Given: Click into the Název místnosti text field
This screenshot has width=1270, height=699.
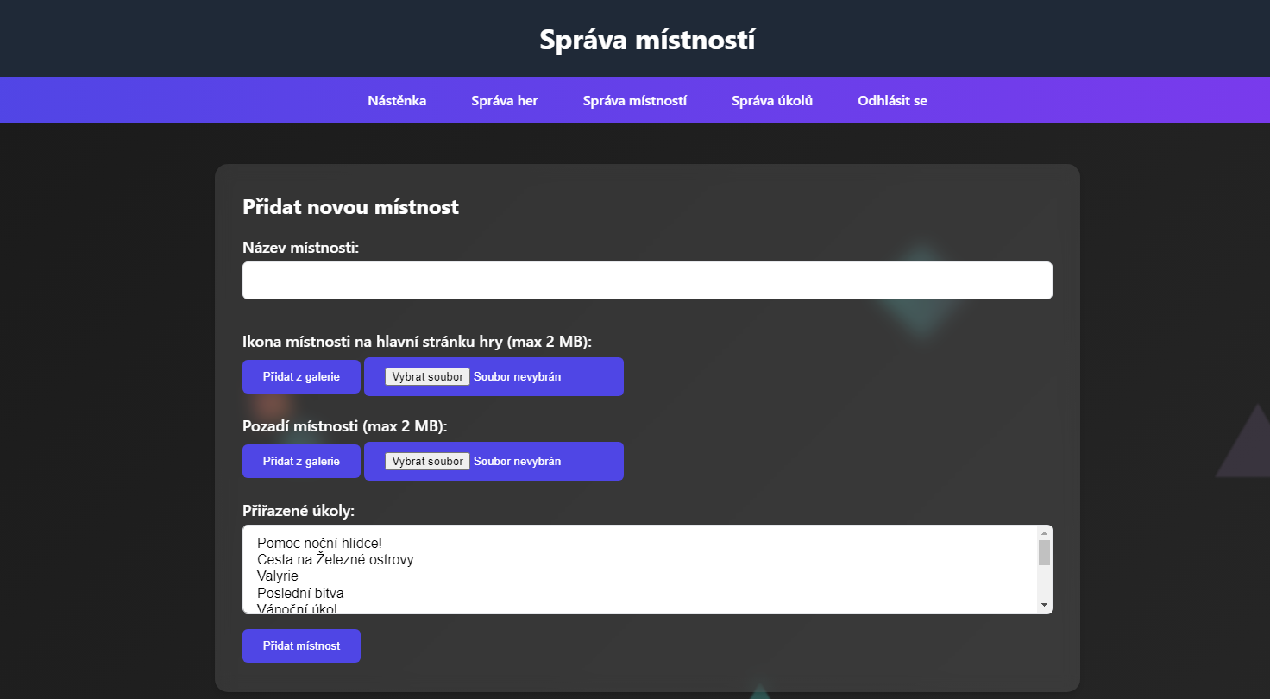Looking at the screenshot, I should (x=646, y=280).
